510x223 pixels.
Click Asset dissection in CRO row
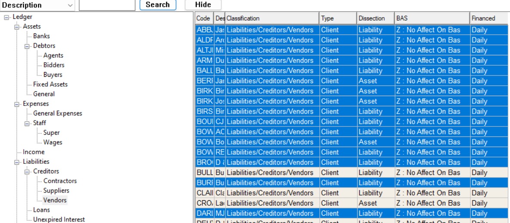[x=376, y=203]
